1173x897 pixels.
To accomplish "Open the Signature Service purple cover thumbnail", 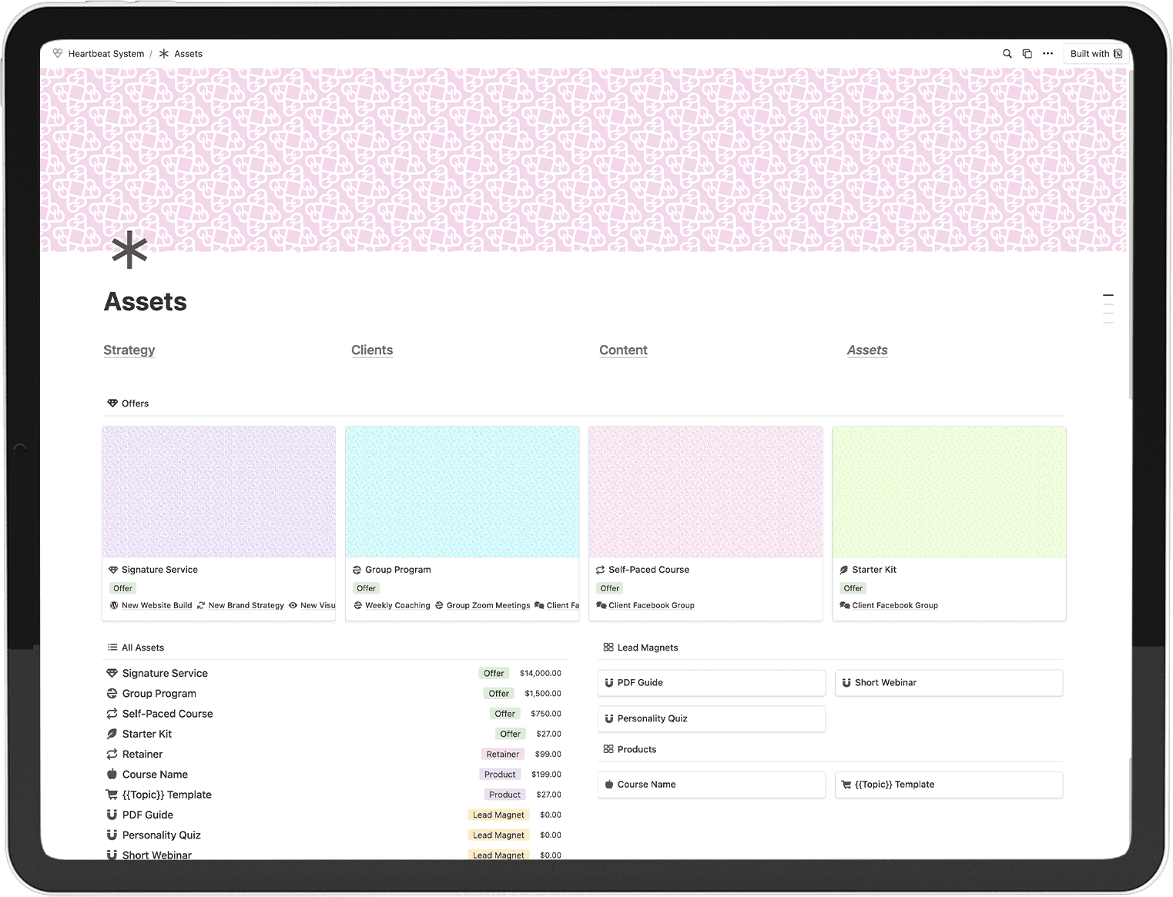I will tap(219, 492).
